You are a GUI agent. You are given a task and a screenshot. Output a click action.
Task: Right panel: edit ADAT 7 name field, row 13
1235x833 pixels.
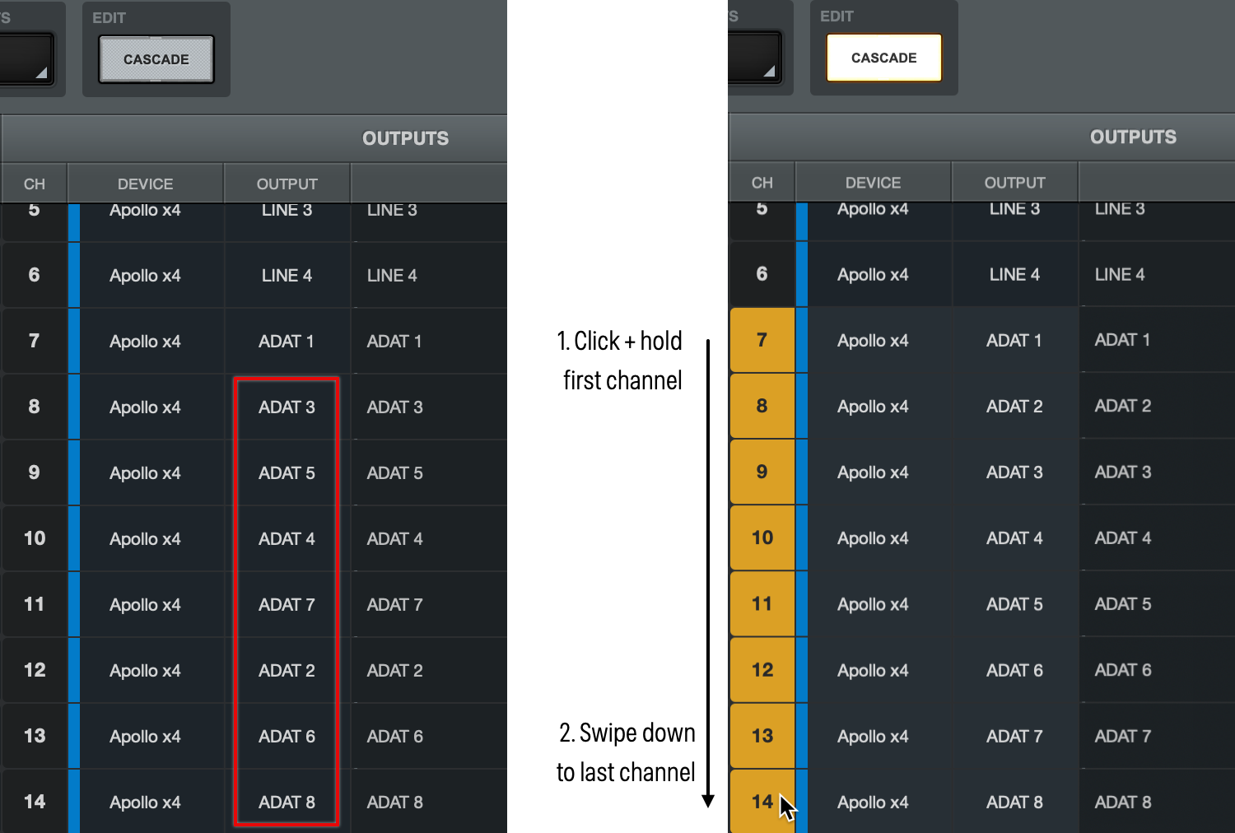click(x=1158, y=735)
